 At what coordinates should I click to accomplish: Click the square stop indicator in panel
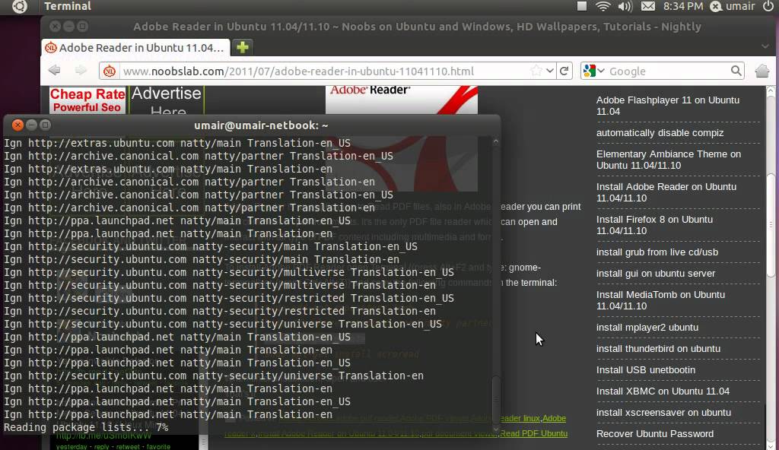tap(582, 6)
